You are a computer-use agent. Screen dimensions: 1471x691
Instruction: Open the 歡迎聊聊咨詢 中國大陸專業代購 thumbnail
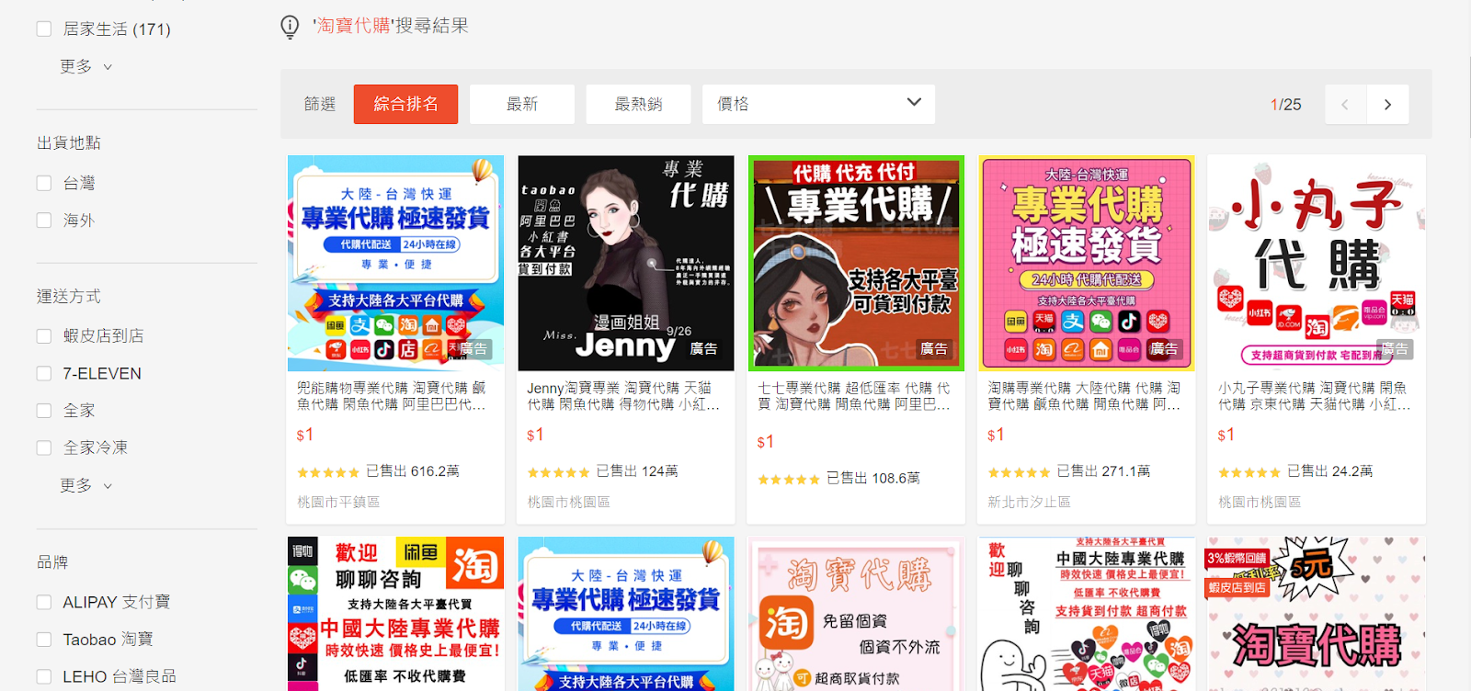pos(395,614)
